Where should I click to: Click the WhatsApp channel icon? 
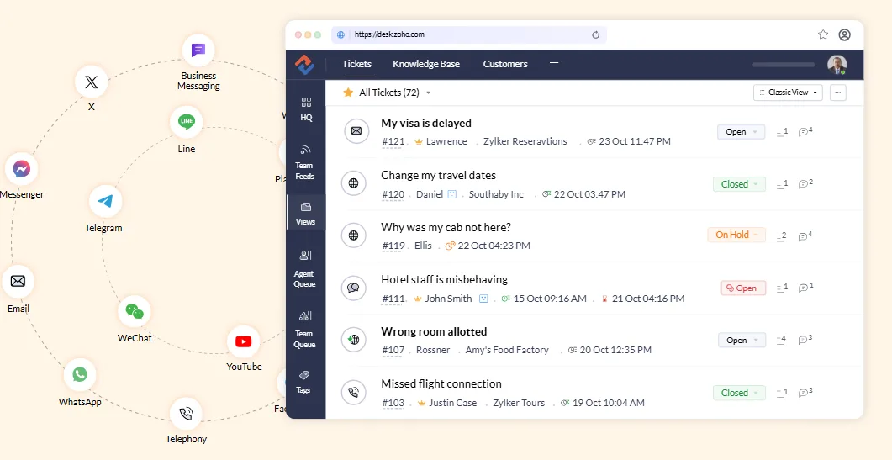click(80, 374)
